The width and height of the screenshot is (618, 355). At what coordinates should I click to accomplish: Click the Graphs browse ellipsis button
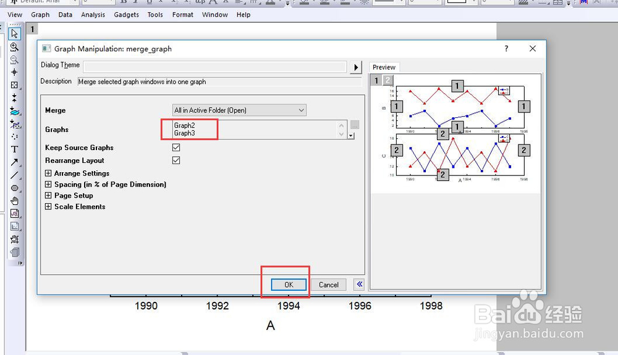(x=355, y=125)
